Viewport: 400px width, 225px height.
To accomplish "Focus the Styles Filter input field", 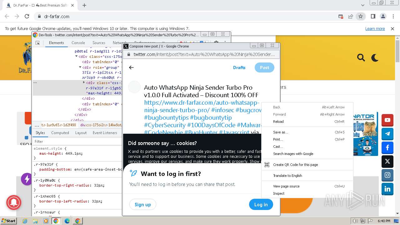I will point(77,142).
